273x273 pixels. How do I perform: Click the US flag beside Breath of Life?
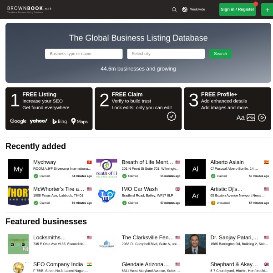[x=177, y=162]
